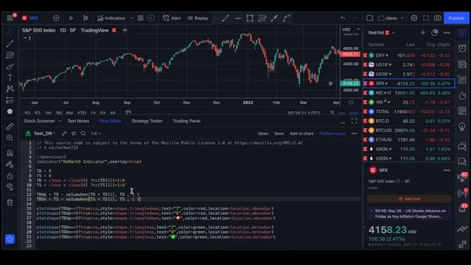Open the D interval selector
Viewport: 471px width, 265px height.
pyautogui.click(x=71, y=18)
